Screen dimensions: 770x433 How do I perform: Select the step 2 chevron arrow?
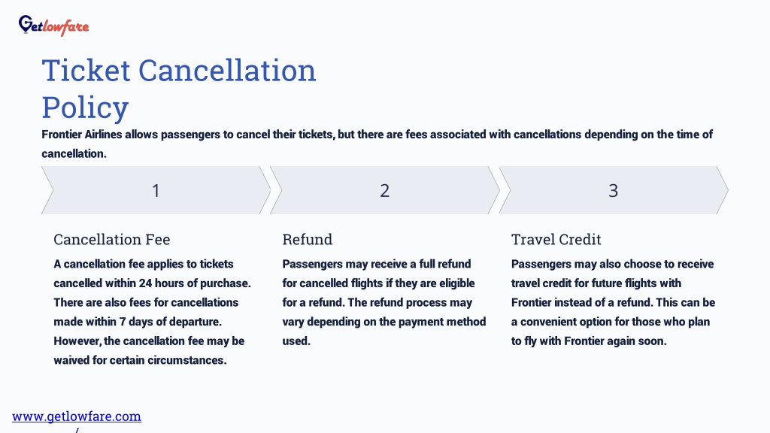(x=384, y=190)
